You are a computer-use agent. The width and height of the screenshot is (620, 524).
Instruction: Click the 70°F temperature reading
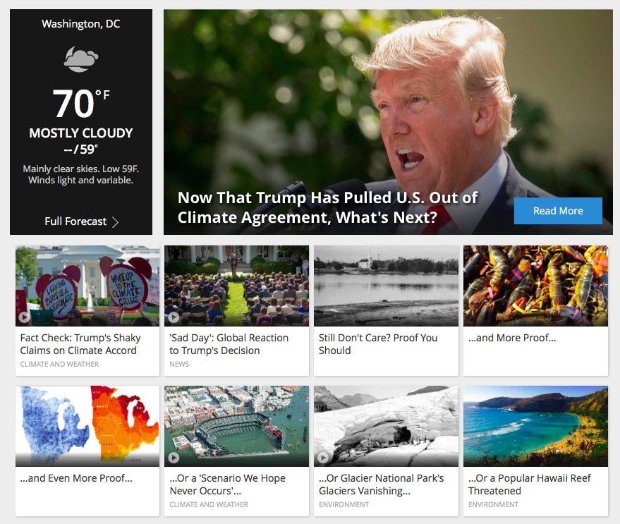point(81,103)
